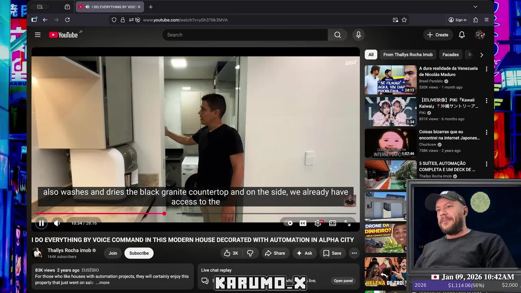View site security padlock info
The height and width of the screenshot is (293, 521).
123,20
